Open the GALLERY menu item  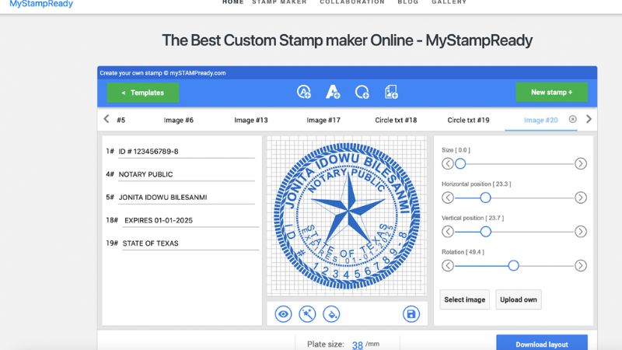coord(449,2)
